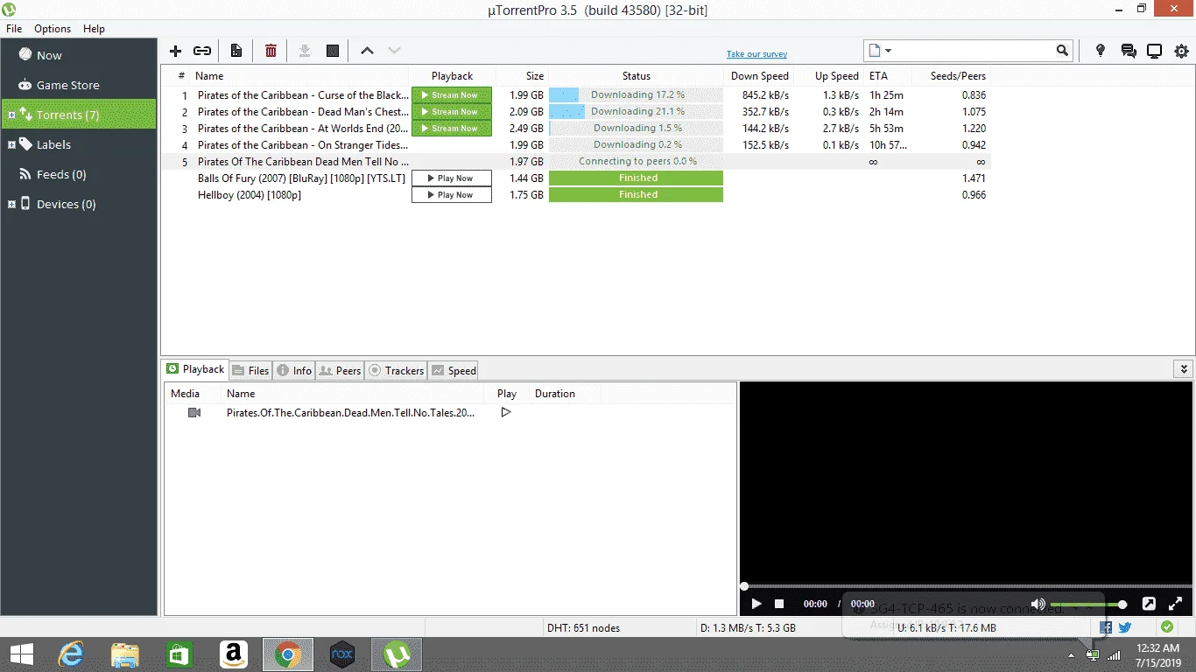Click the monitor Remote icon in the toolbar
The image size is (1196, 672).
[1155, 51]
